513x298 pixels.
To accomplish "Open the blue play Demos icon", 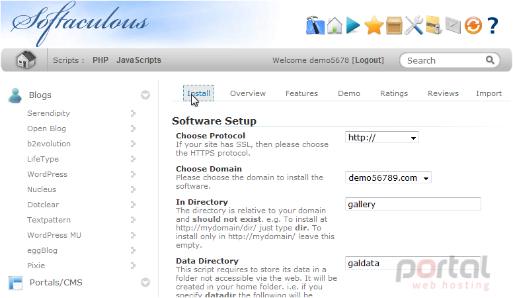I will click(x=353, y=26).
